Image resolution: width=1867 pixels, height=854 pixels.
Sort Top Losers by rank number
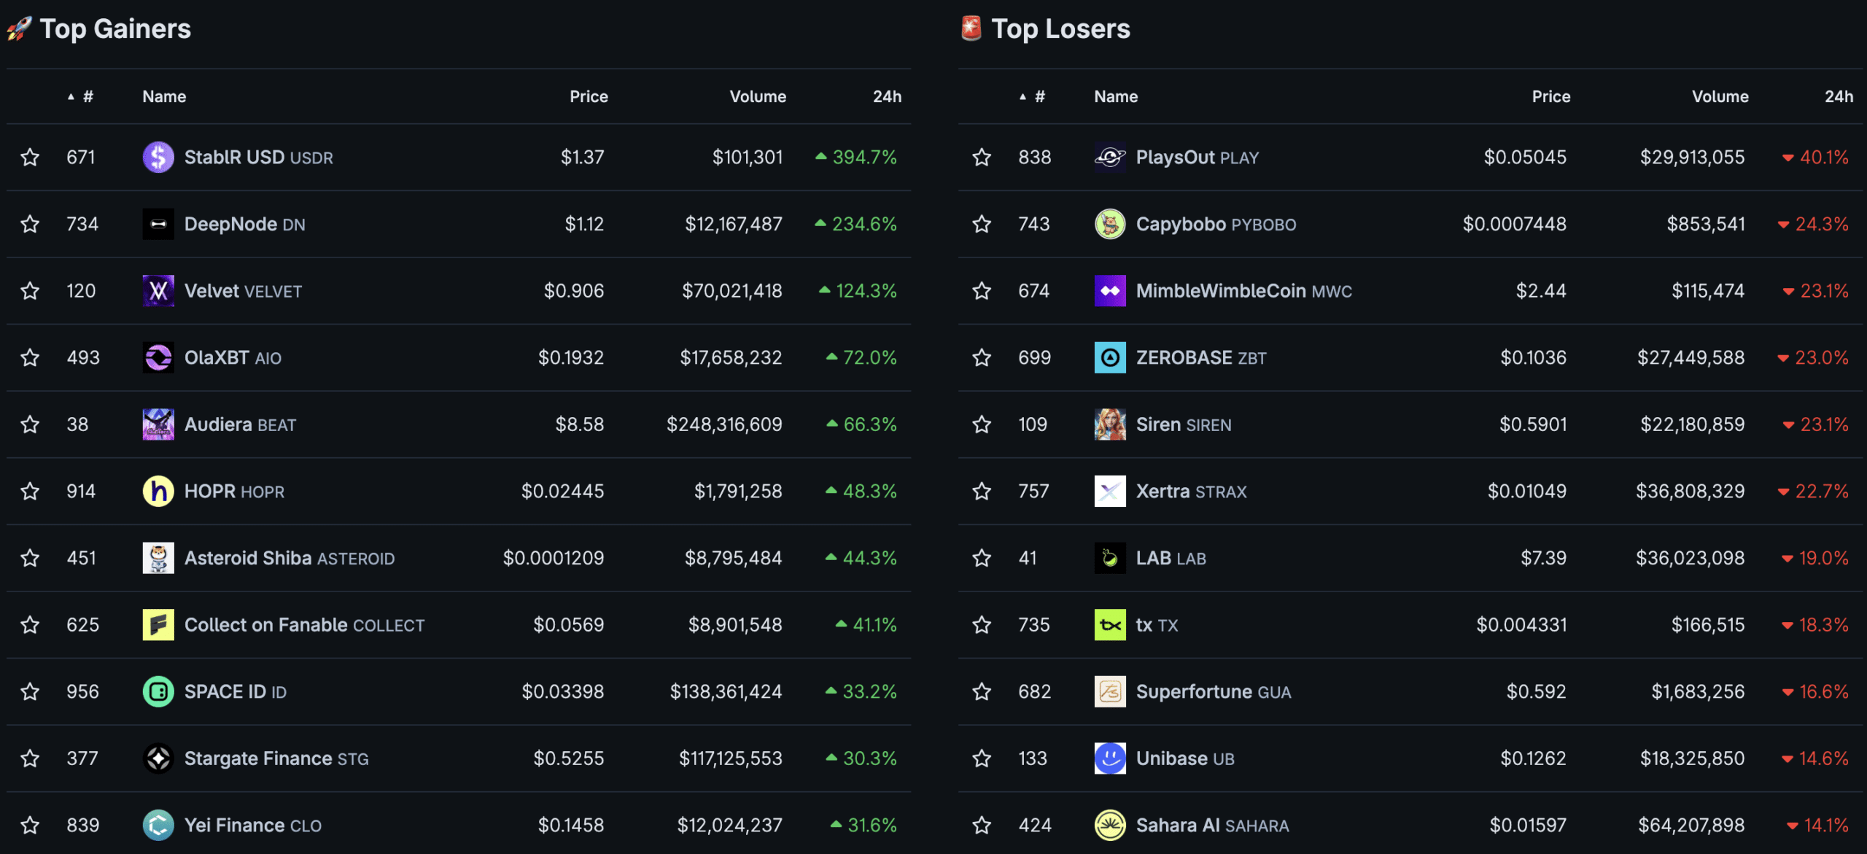(x=1033, y=96)
